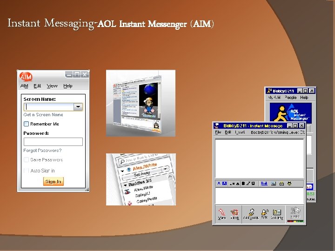The image size is (335, 251).
Task: Click the Instant Message window title bar icon
Action: pyautogui.click(x=217, y=125)
